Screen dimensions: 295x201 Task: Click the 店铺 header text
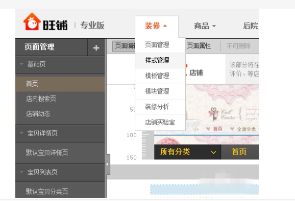tap(196, 73)
